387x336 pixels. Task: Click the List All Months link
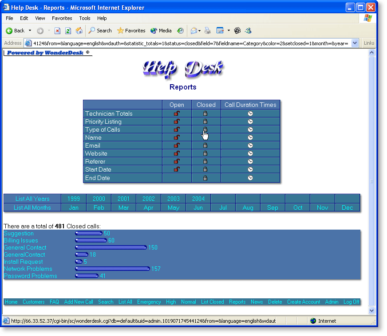pyautogui.click(x=32, y=207)
